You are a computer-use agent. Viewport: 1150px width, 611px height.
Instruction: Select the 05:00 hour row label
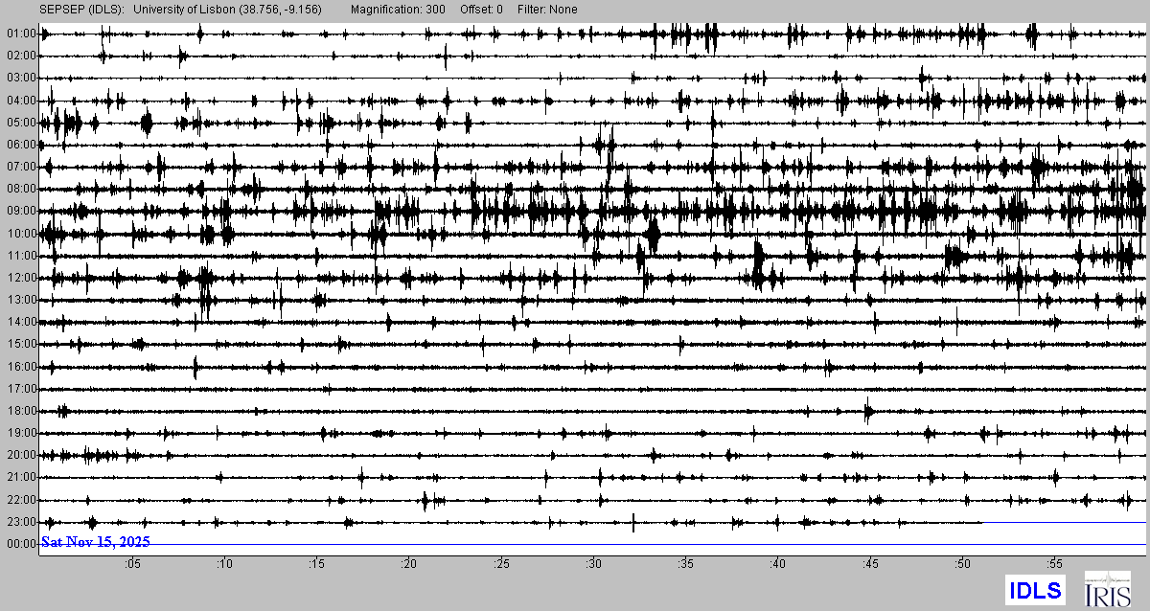click(21, 123)
